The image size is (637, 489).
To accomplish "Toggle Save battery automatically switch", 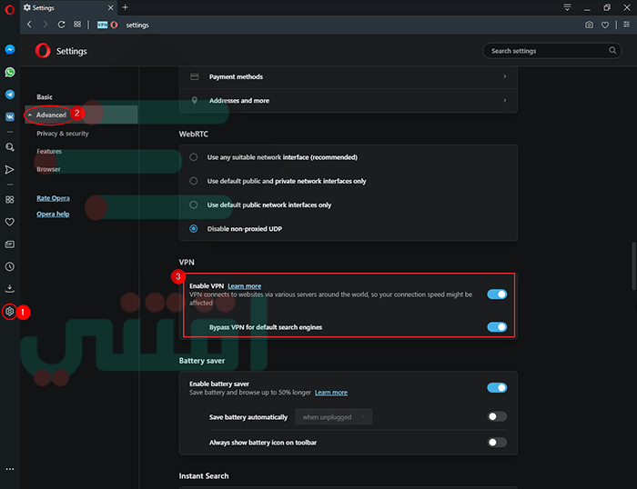I will [497, 417].
